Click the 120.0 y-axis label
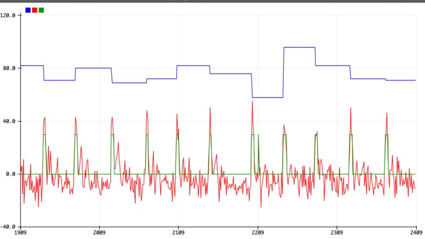 pyautogui.click(x=7, y=15)
